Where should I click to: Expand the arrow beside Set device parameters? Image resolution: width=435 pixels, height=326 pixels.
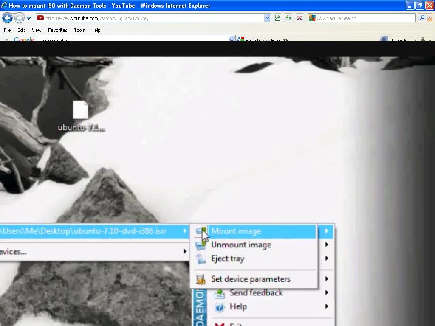click(x=327, y=279)
